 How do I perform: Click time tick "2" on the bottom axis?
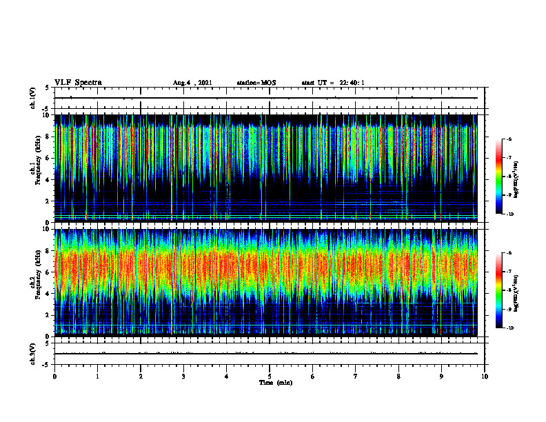141,376
